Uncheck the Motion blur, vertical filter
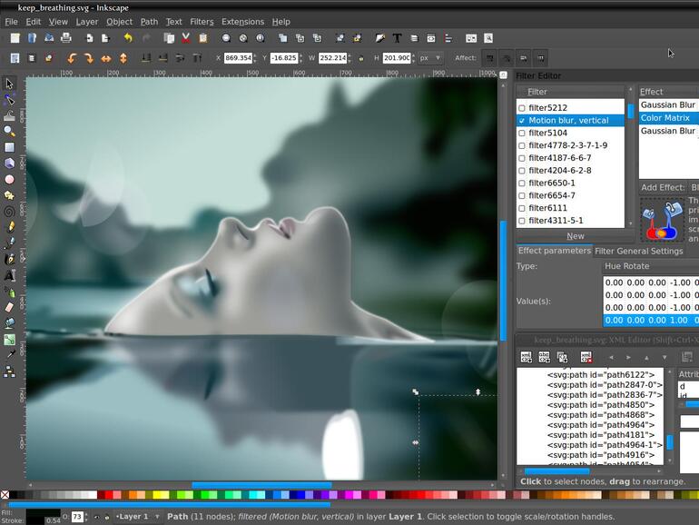The image size is (699, 525). point(522,121)
